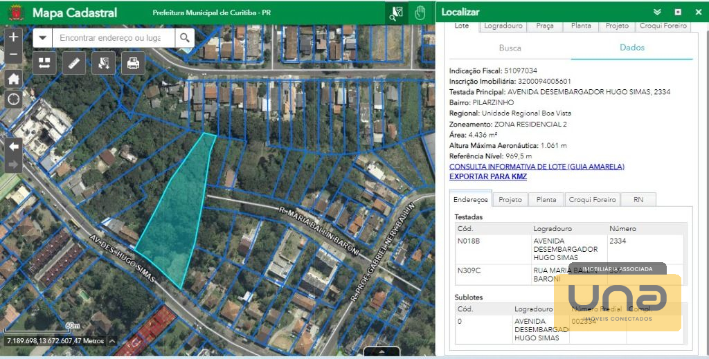Go to previous map extent arrow
709x359 pixels.
point(14,146)
